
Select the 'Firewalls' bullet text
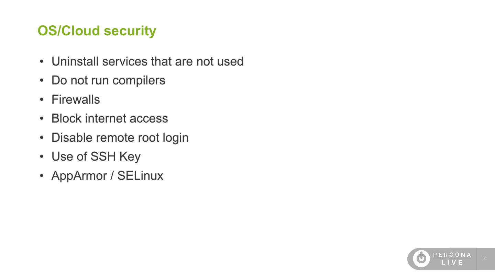coord(76,100)
